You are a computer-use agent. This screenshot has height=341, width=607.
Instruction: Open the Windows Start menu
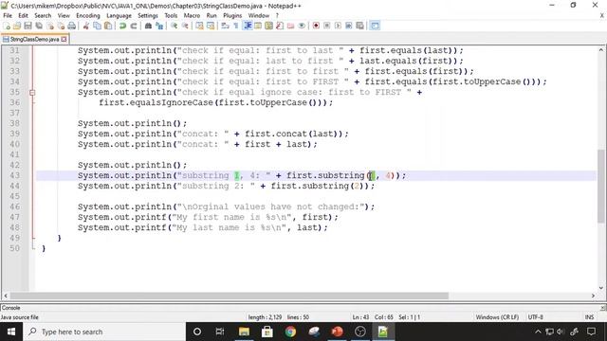(x=11, y=332)
